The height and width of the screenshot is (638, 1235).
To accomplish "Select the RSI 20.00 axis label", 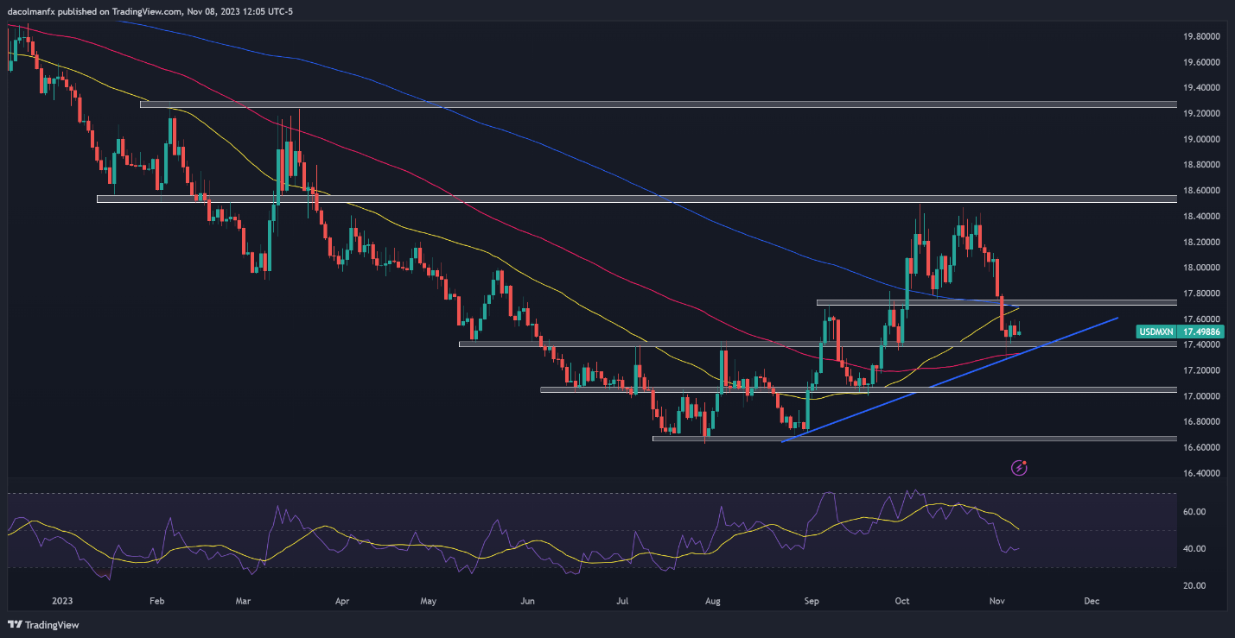I will pyautogui.click(x=1196, y=585).
